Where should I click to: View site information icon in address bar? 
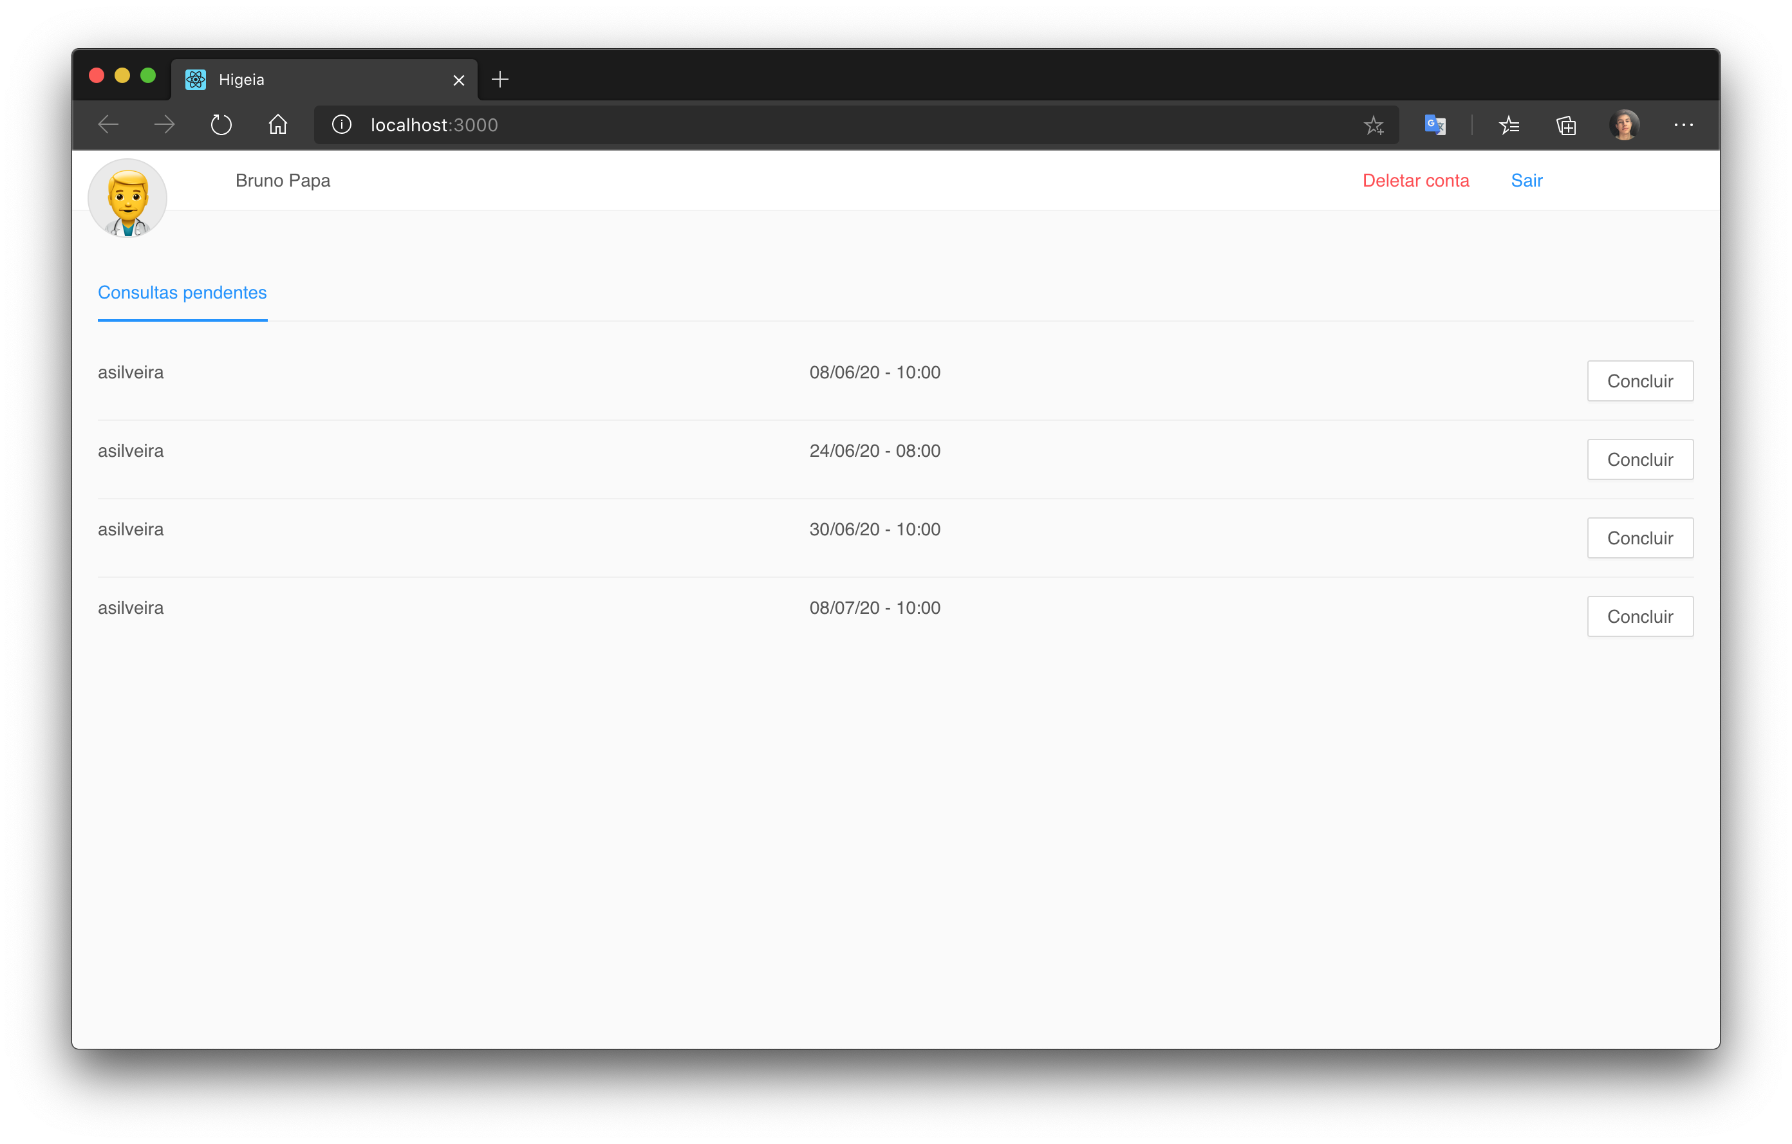point(342,125)
